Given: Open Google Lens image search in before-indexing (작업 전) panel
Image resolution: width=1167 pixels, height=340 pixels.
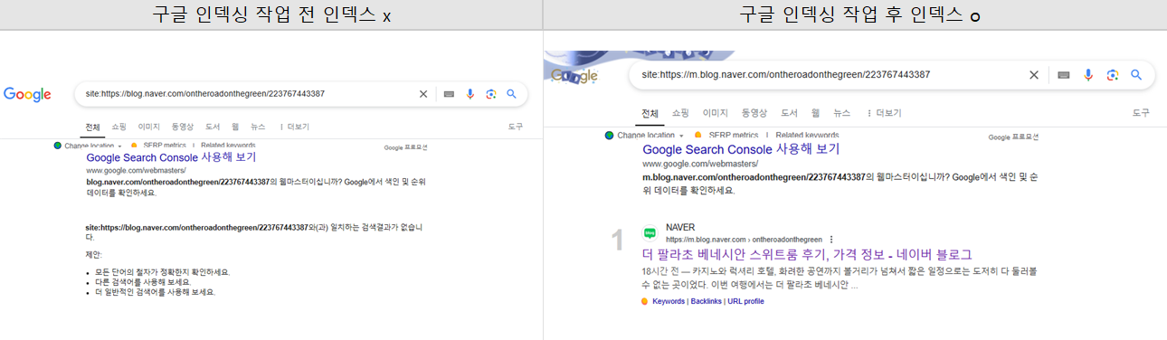Looking at the screenshot, I should [x=491, y=93].
